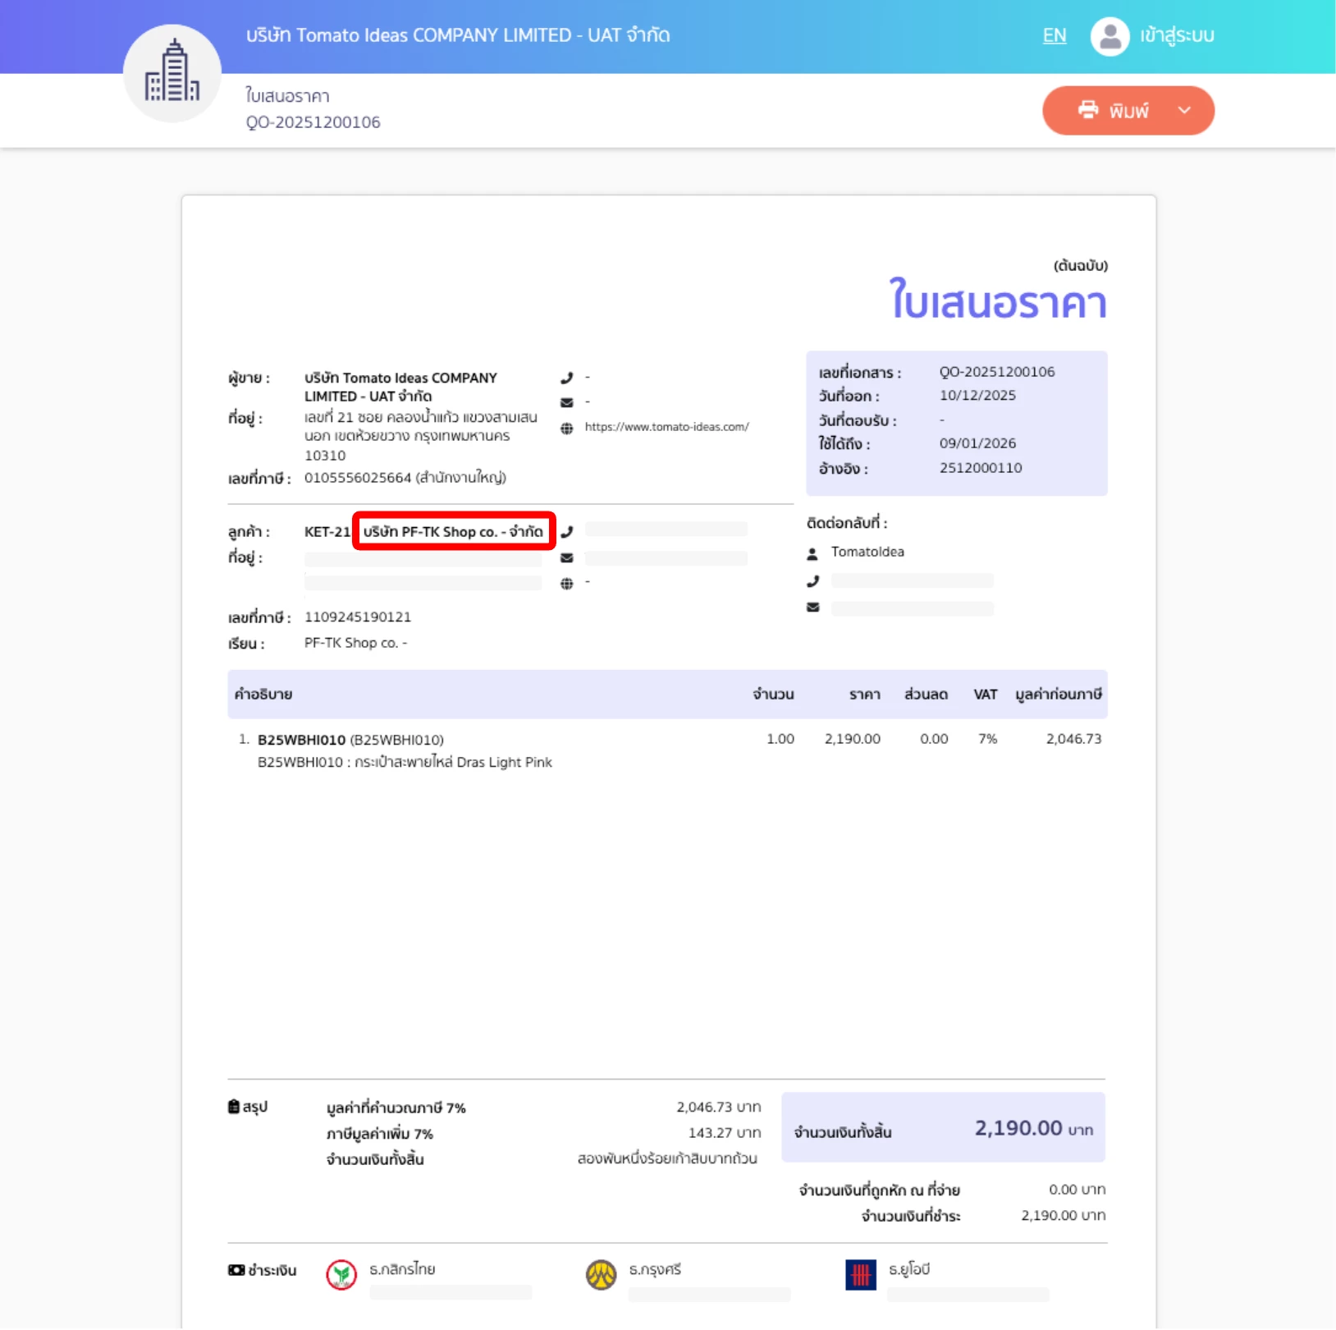The width and height of the screenshot is (1336, 1330).
Task: Click the UOB bank logo
Action: [860, 1275]
